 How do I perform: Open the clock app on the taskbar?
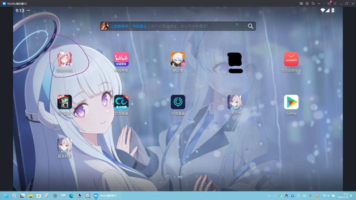(88, 196)
